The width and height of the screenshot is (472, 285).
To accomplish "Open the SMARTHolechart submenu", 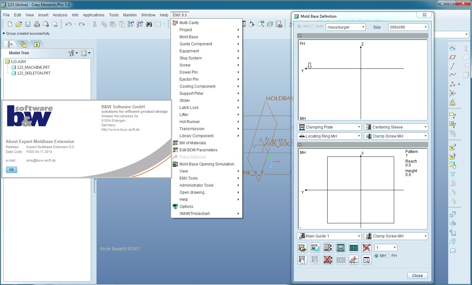I will tap(207, 214).
